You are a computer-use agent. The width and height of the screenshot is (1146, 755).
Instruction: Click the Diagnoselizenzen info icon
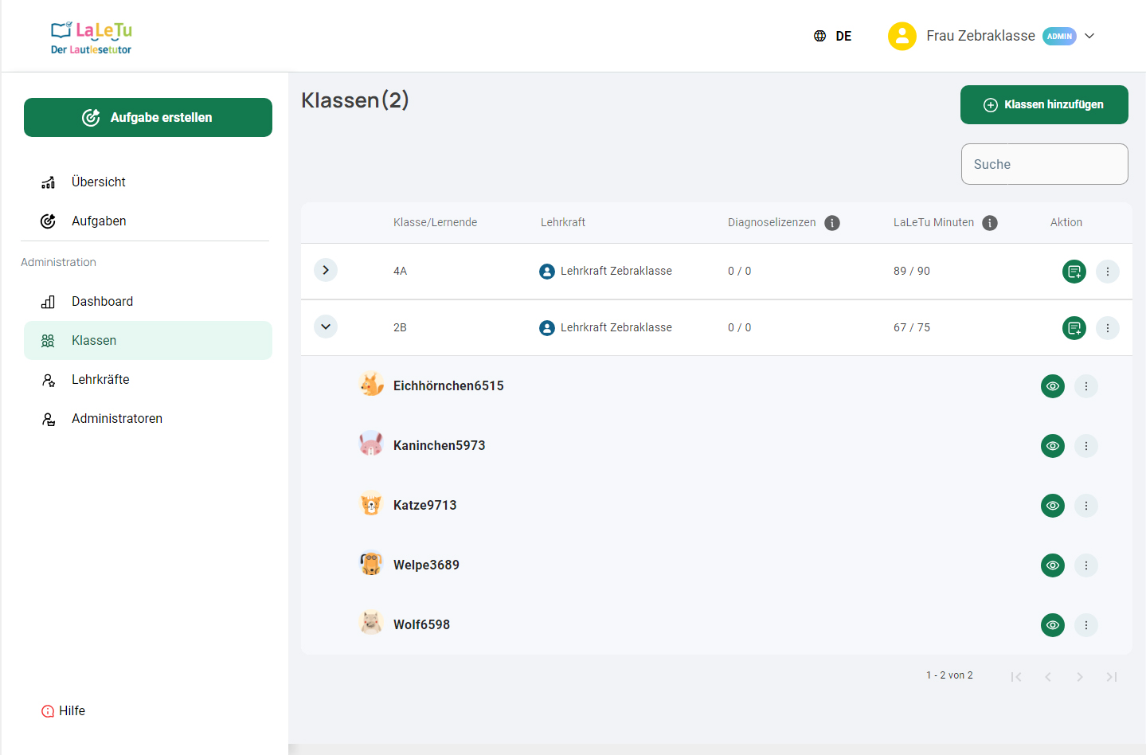[831, 223]
